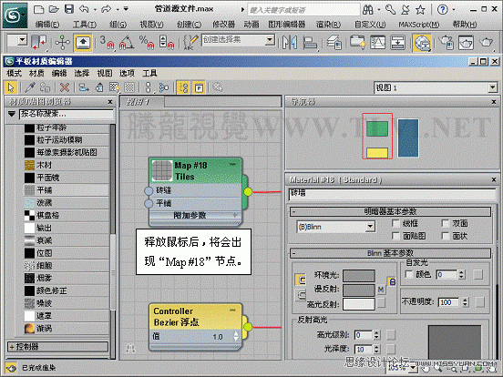
Task: Open browser options triangle beside search
Action: 12,114
